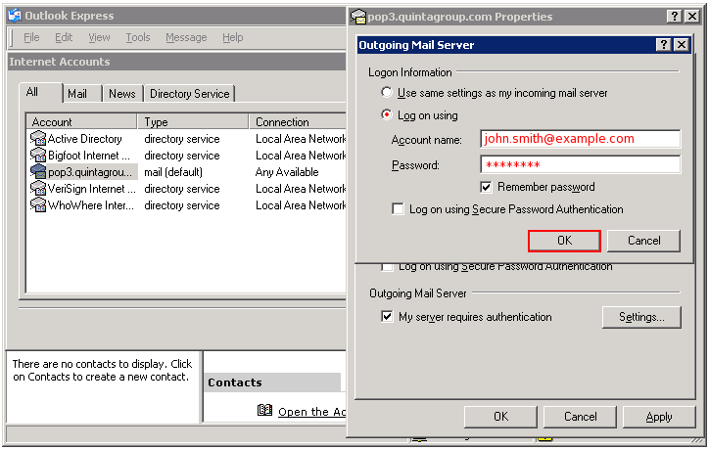Click OK in the Outgoing Mail Server dialog
This screenshot has width=709, height=449.
(x=564, y=241)
